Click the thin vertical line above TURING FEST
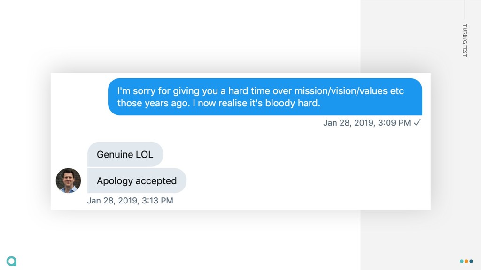481x270 pixels. [465, 10]
